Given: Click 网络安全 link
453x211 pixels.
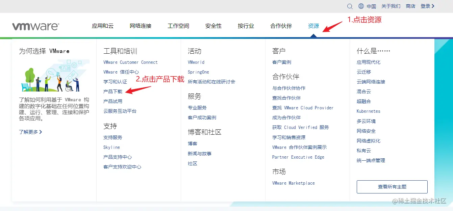Looking at the screenshot, I should click(x=366, y=131).
